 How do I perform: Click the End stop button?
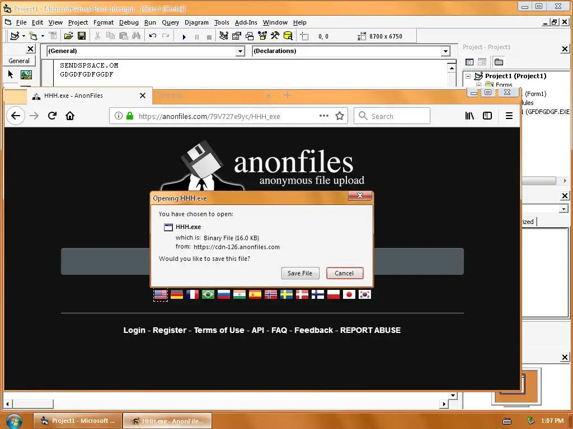point(209,36)
